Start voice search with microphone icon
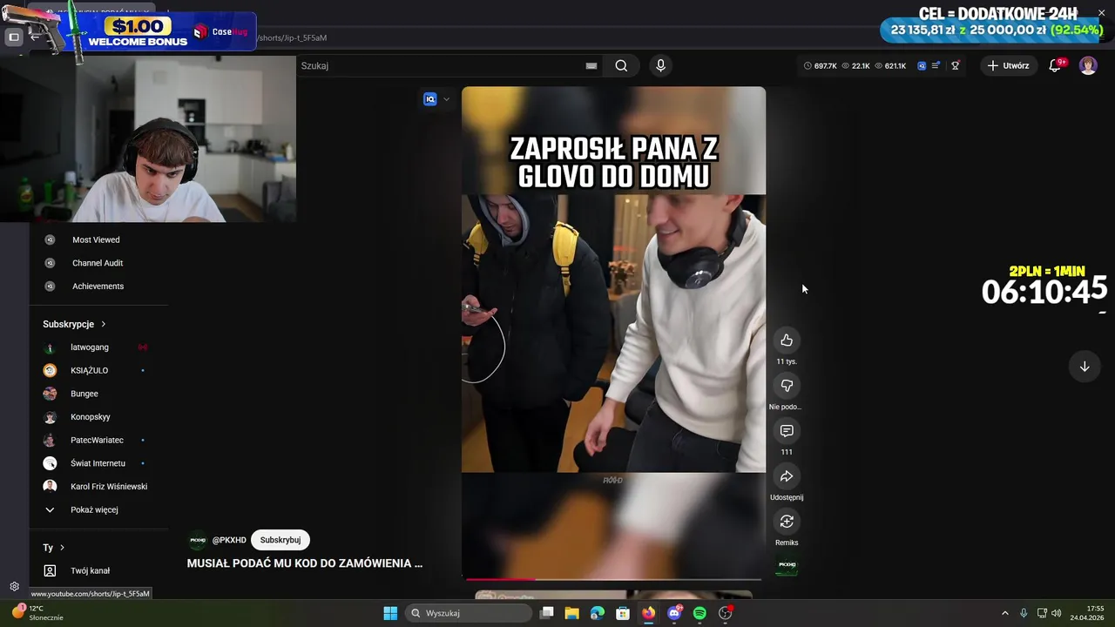Viewport: 1115px width, 627px height. (x=660, y=65)
